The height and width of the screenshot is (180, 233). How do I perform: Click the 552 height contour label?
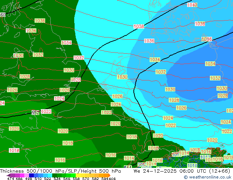click(x=35, y=112)
